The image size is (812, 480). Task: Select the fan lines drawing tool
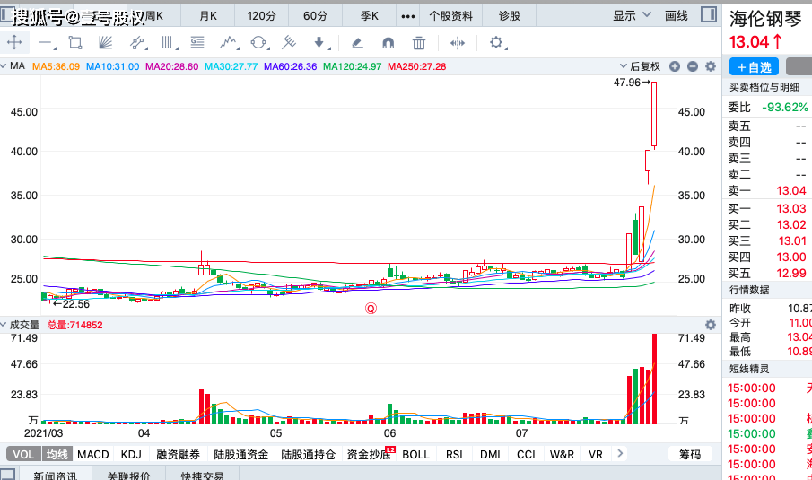[105, 42]
